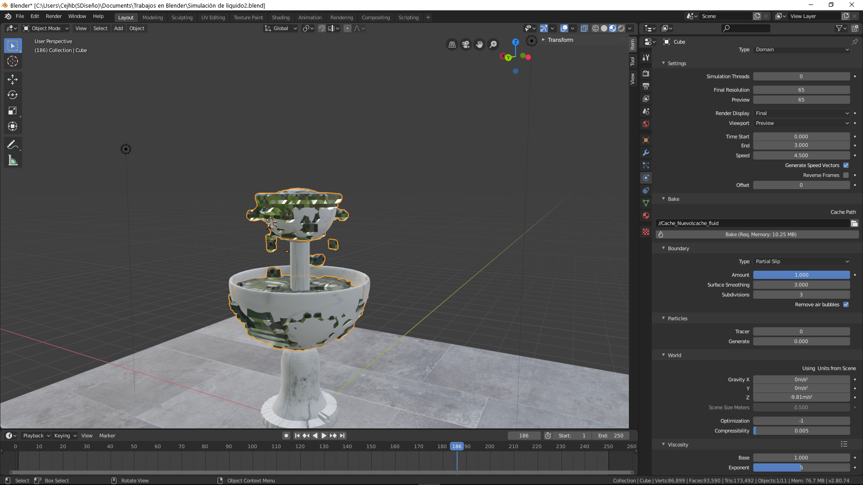Image resolution: width=863 pixels, height=485 pixels.
Task: Select the Move tool in toolbar
Action: click(13, 79)
